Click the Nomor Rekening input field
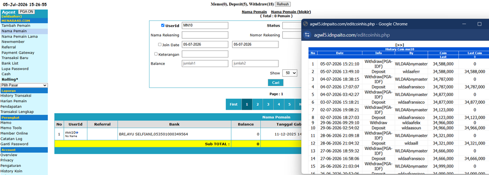 pos(292,35)
